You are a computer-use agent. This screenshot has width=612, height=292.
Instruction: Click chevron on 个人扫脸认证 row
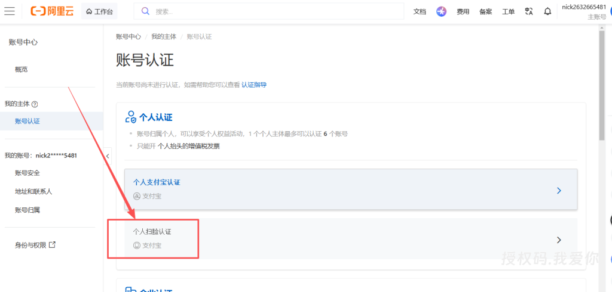click(559, 240)
